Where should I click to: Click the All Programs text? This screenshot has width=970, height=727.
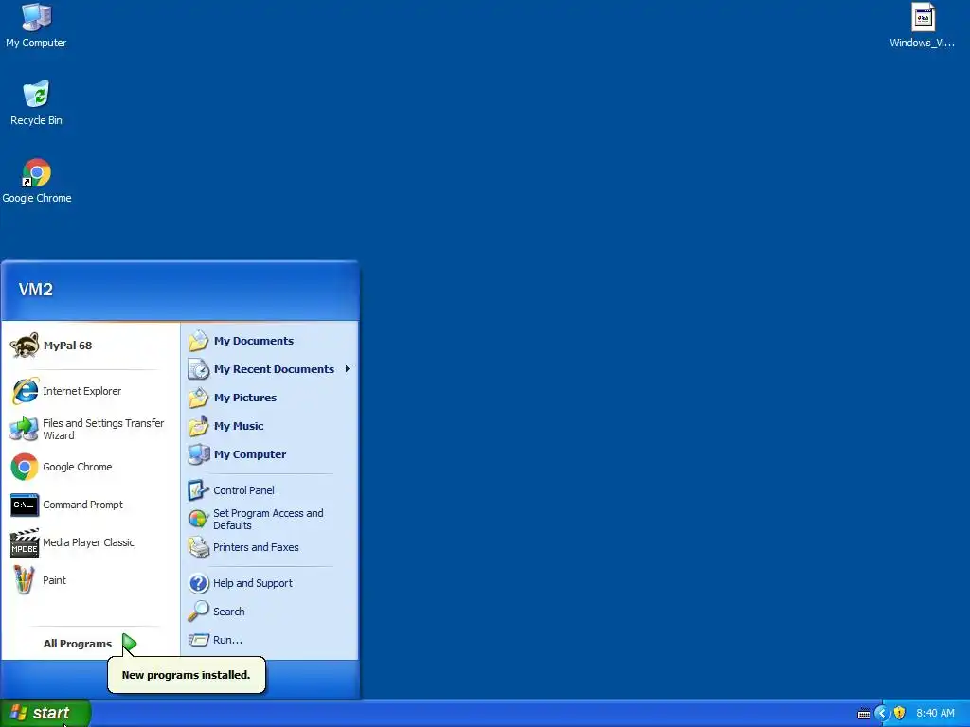tap(78, 644)
